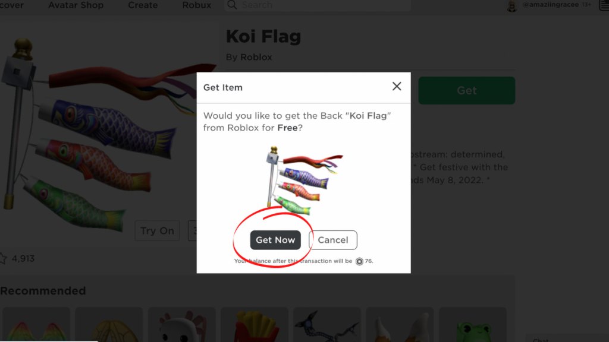This screenshot has width=609, height=342.
Task: Open the Robux menu item
Action: click(x=197, y=5)
